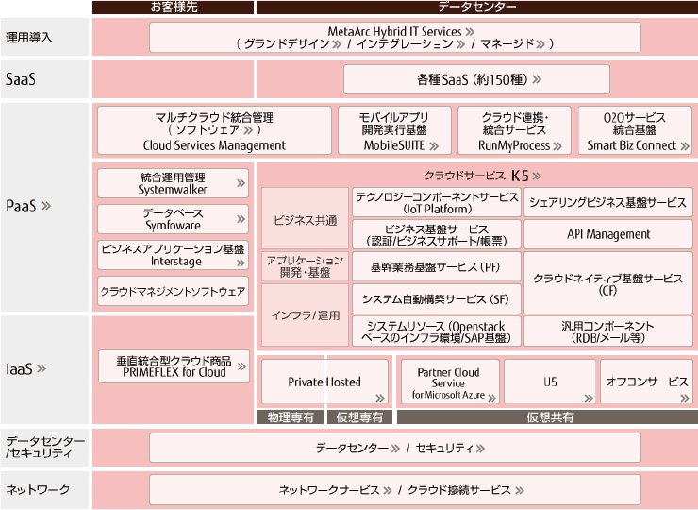Open インテグレーション link

410,43
